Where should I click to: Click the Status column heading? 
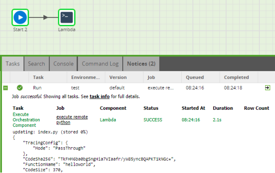pos(151,108)
